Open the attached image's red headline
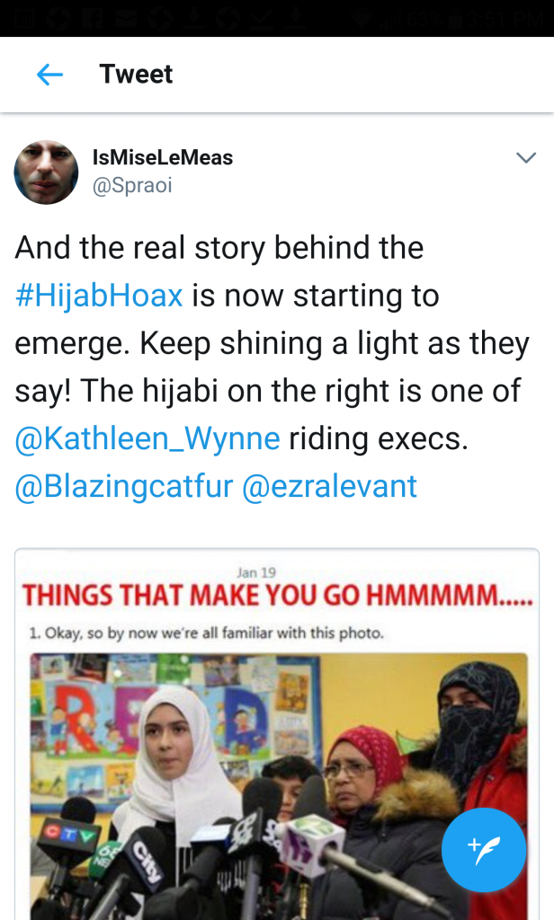554x920 pixels. tap(277, 597)
